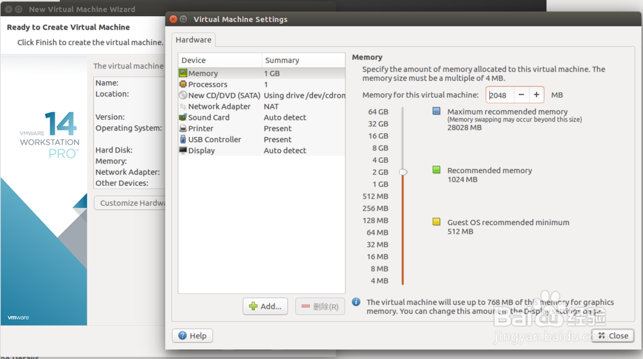Click the 32 MB scale label
This screenshot has height=359, width=643.
point(377,245)
